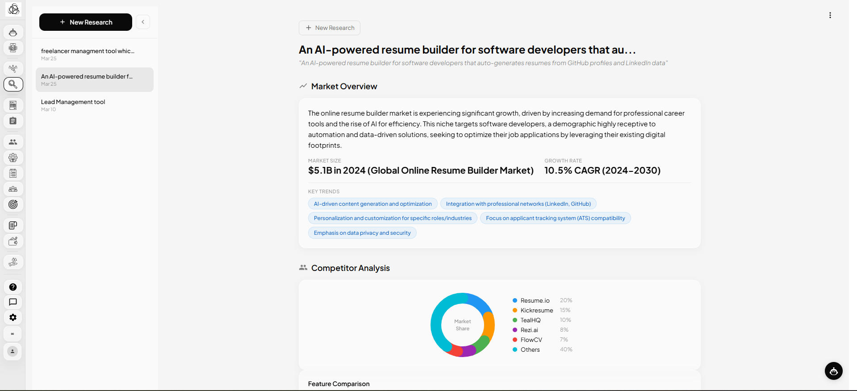857x391 pixels.
Task: Click the Rezi.ai legend entry
Action: click(542, 330)
